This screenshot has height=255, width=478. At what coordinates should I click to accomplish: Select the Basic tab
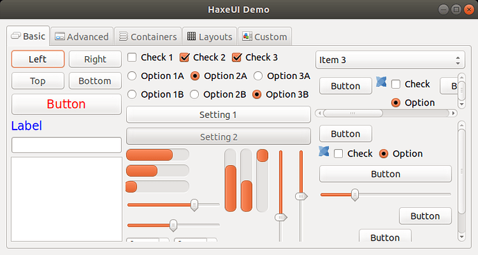pos(28,36)
